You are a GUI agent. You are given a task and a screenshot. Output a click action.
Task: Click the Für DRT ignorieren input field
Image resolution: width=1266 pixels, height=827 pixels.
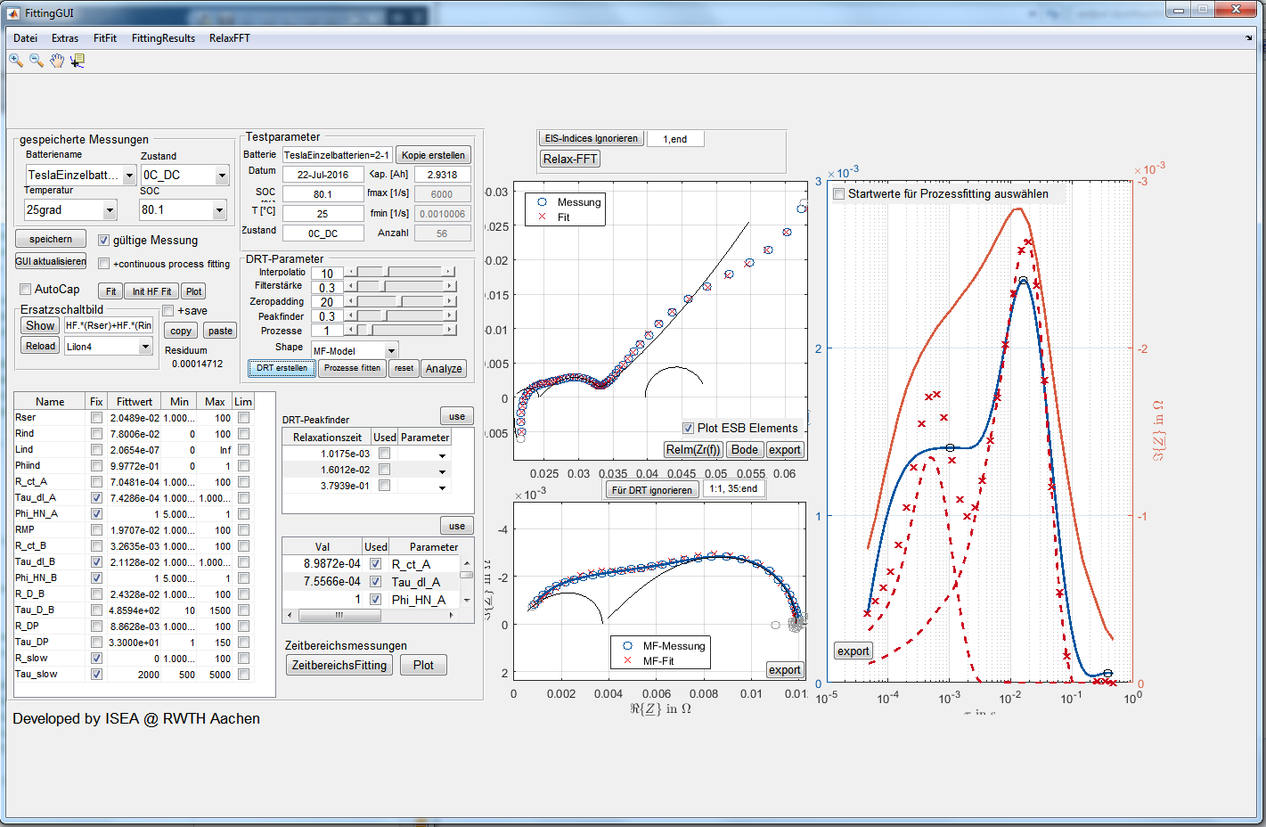[736, 488]
